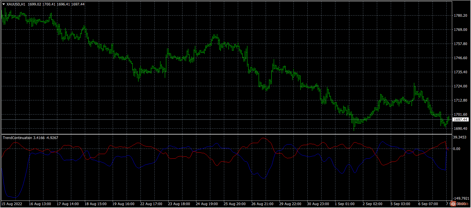Click the 1746.60 price scale label
Screen dimensions: 471x208
click(x=460, y=58)
